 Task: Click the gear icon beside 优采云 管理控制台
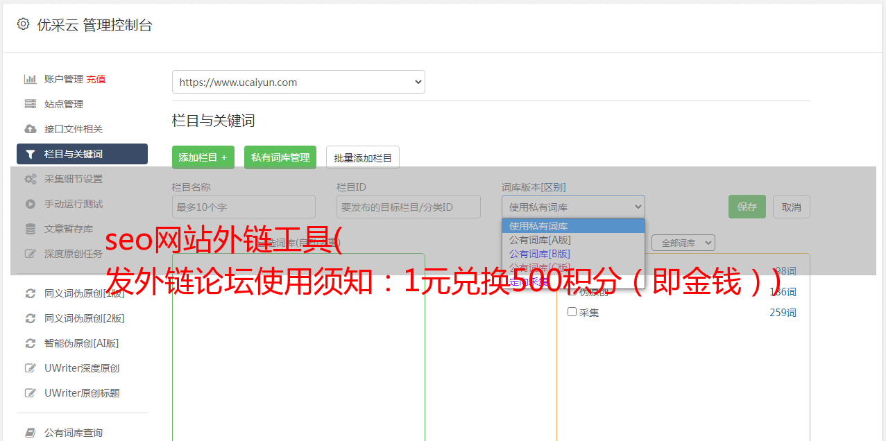point(24,24)
